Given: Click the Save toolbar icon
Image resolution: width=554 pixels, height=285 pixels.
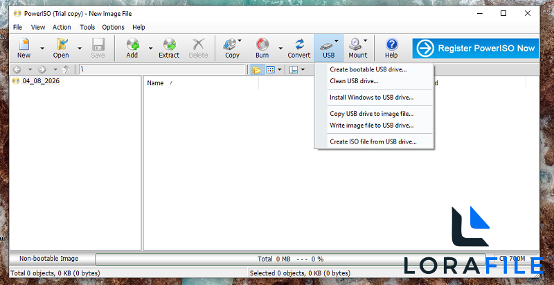Looking at the screenshot, I should pos(98,48).
